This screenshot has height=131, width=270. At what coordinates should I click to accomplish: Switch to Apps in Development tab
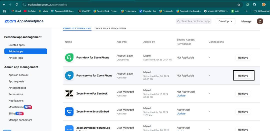110,28
